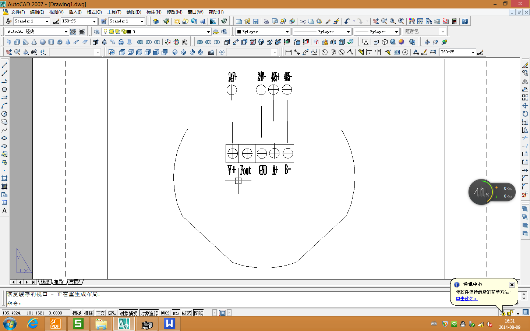This screenshot has height=331, width=530.
Task: Click the black ByLayer color swatch
Action: click(x=239, y=32)
